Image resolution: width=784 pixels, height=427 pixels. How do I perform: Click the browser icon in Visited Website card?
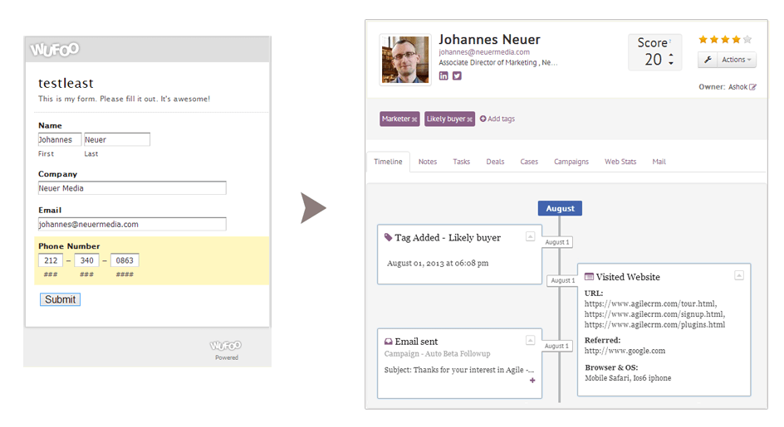(589, 276)
